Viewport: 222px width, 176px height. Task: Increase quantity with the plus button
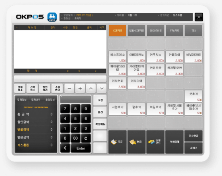(x=80, y=88)
